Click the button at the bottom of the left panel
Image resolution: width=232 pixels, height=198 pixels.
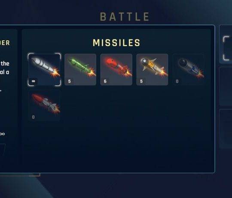tap(3, 149)
